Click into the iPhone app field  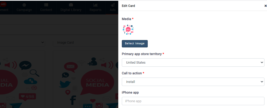pyautogui.click(x=193, y=101)
